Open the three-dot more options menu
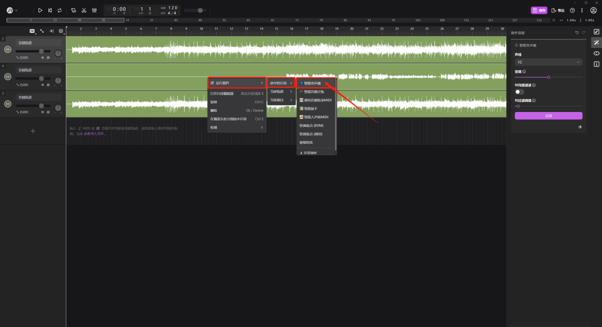The image size is (602, 327). pyautogui.click(x=582, y=11)
